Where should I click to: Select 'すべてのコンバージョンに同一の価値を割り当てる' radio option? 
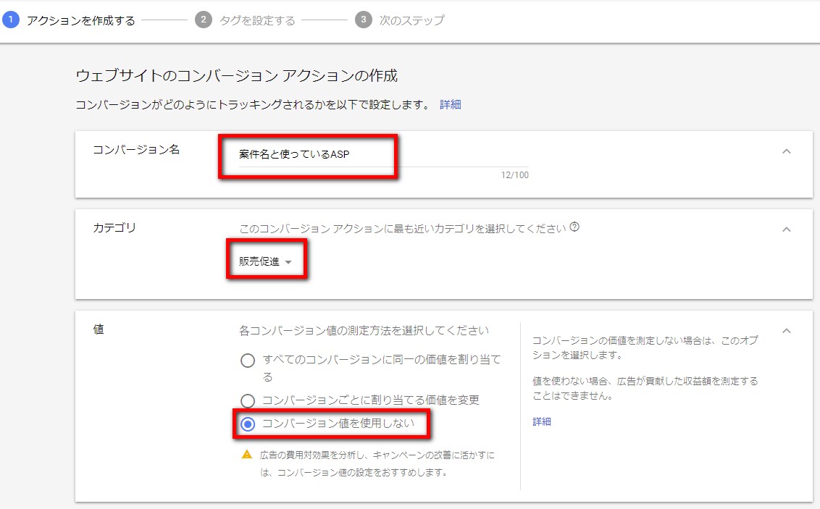click(x=248, y=361)
